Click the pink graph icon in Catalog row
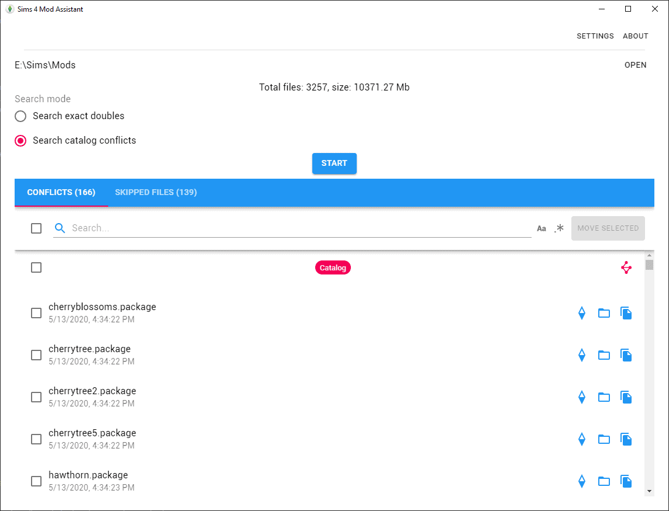 (x=626, y=268)
